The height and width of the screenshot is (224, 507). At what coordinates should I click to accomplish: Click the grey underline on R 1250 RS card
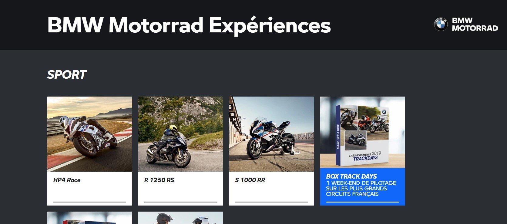181,202
